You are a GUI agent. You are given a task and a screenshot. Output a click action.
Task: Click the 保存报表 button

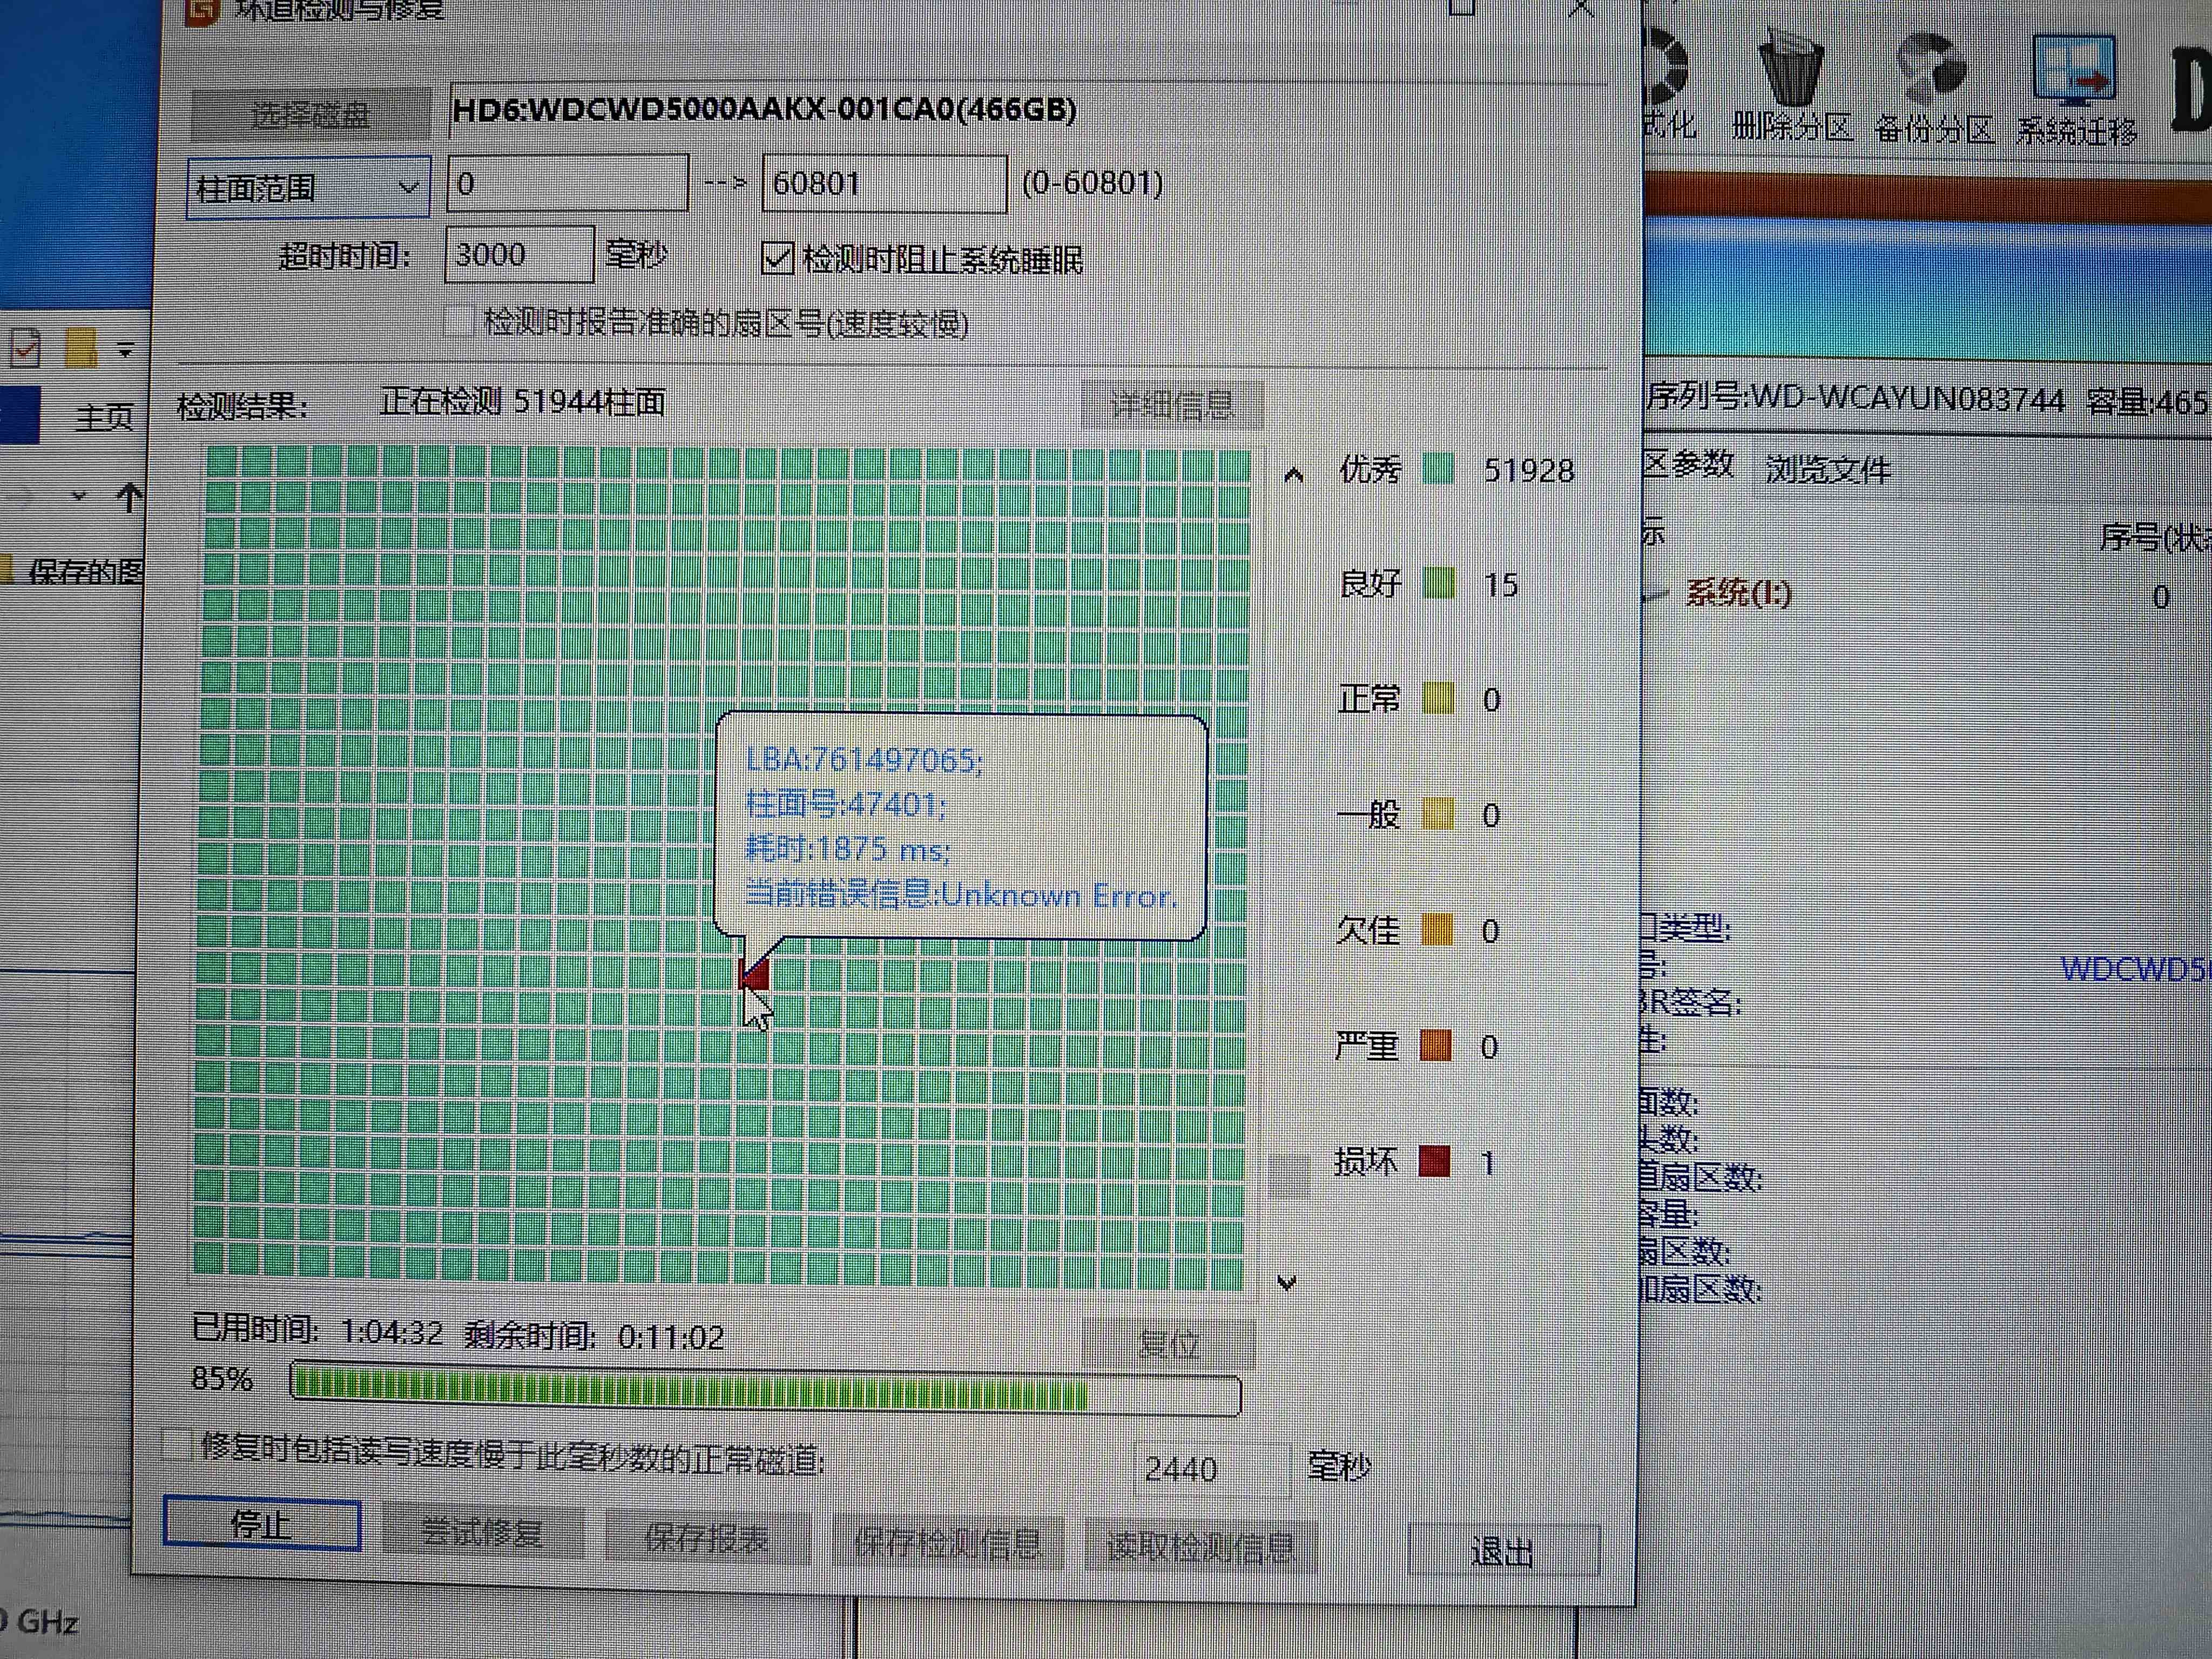pos(707,1538)
